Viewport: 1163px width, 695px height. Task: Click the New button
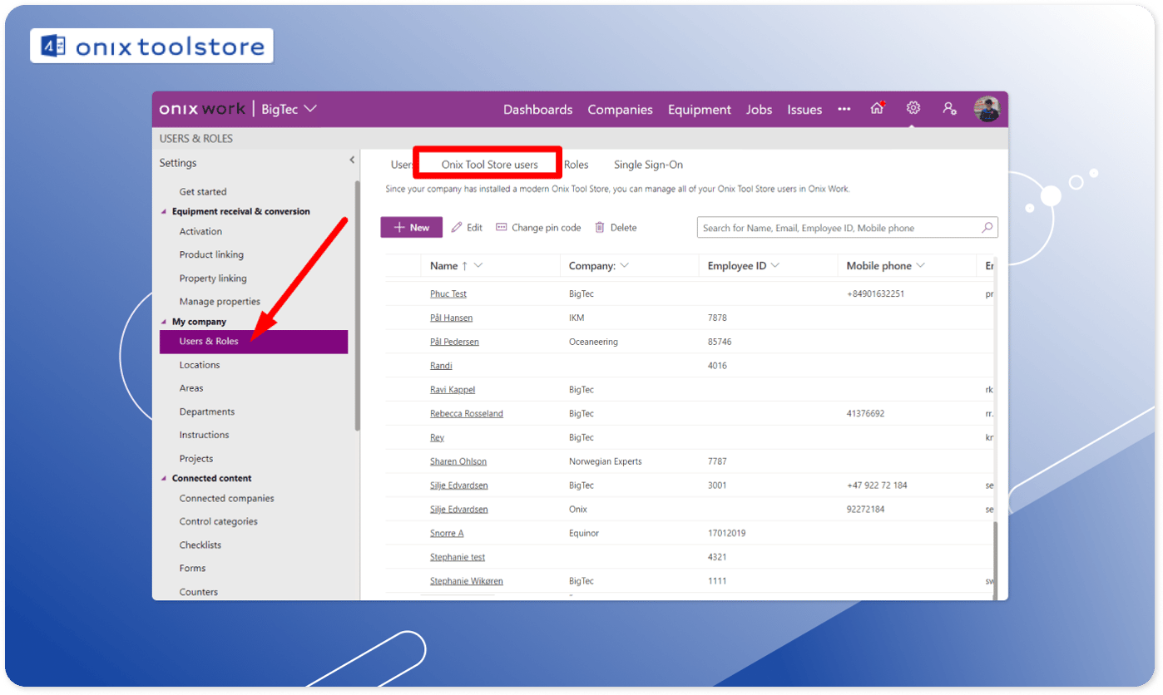(412, 228)
